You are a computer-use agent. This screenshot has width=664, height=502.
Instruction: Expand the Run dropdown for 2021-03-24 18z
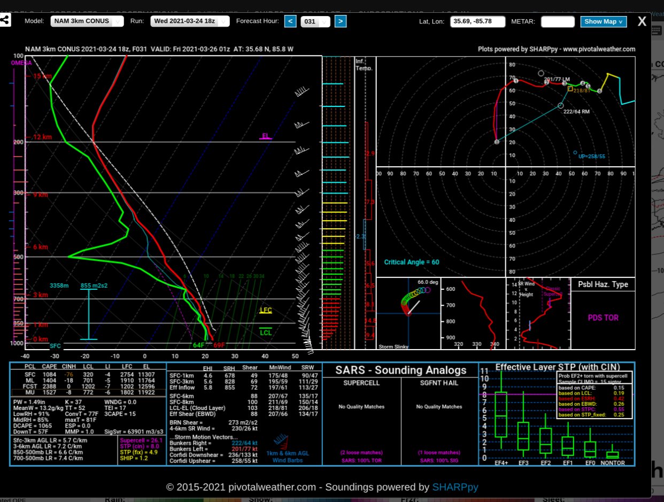[190, 21]
